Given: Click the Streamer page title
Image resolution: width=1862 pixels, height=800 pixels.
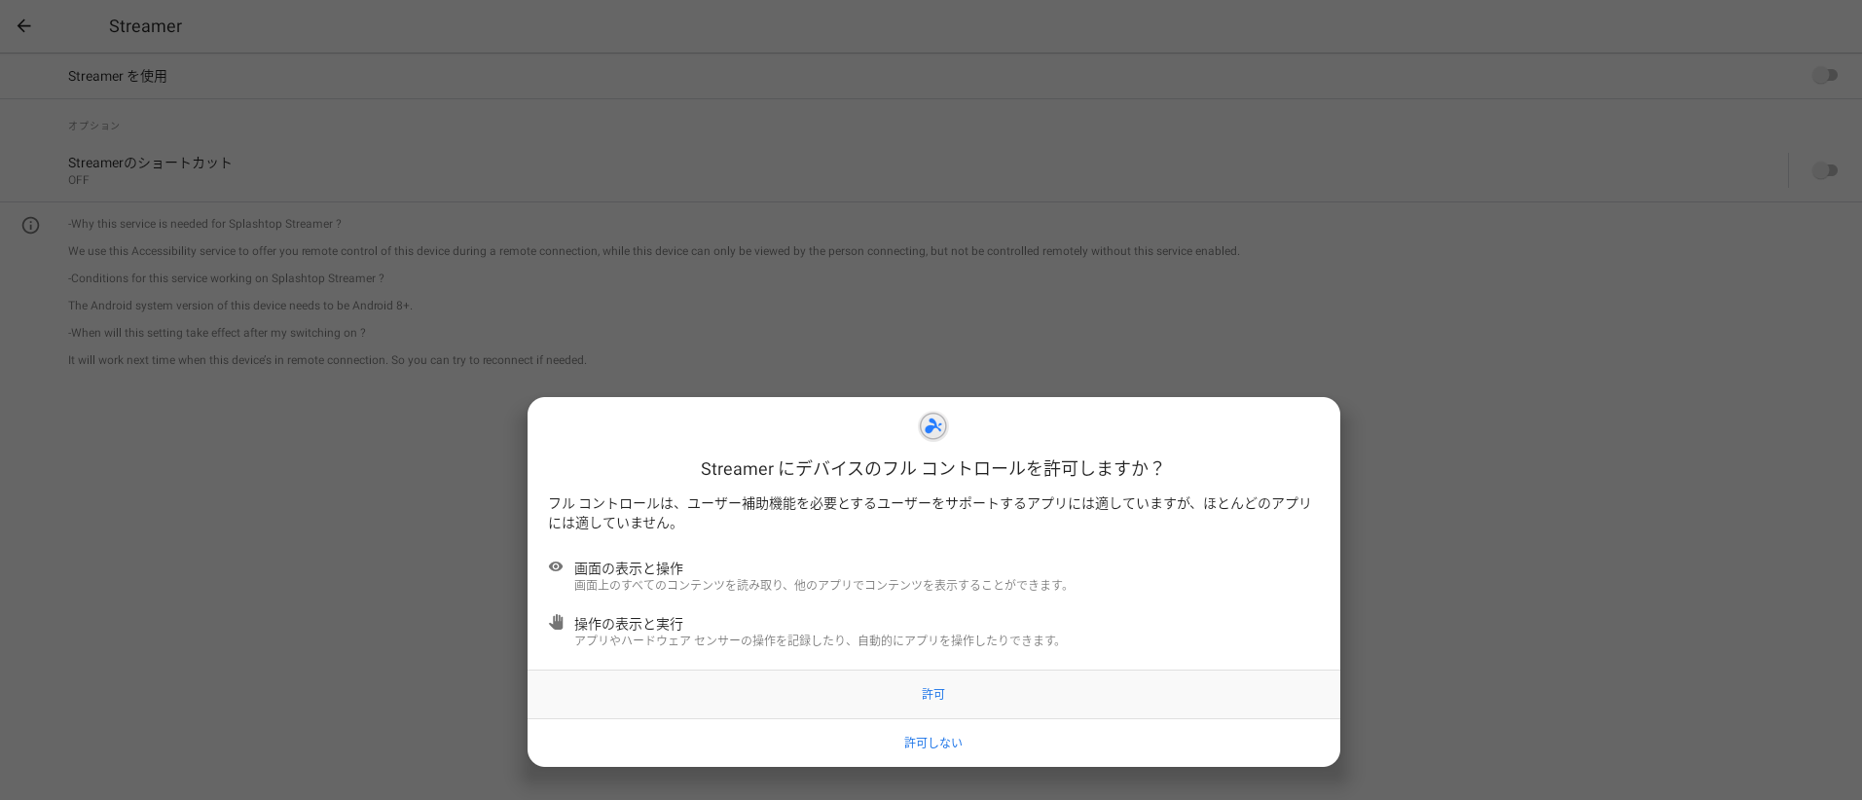Looking at the screenshot, I should [x=145, y=26].
